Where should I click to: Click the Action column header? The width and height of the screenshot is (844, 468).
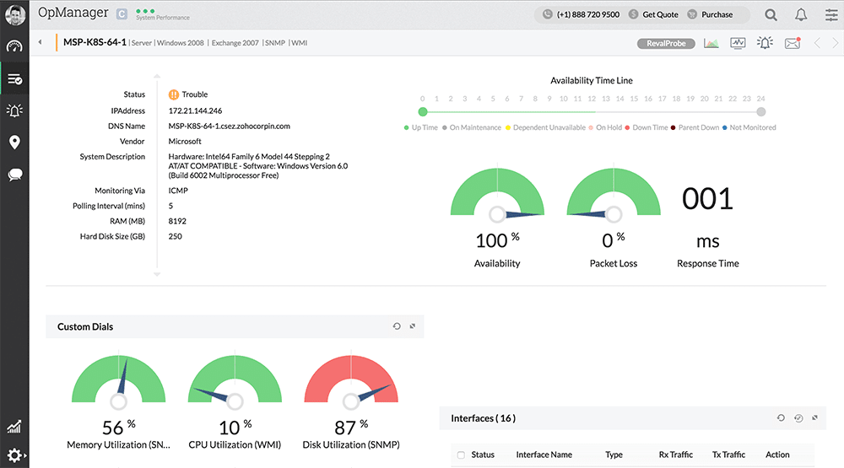[777, 455]
